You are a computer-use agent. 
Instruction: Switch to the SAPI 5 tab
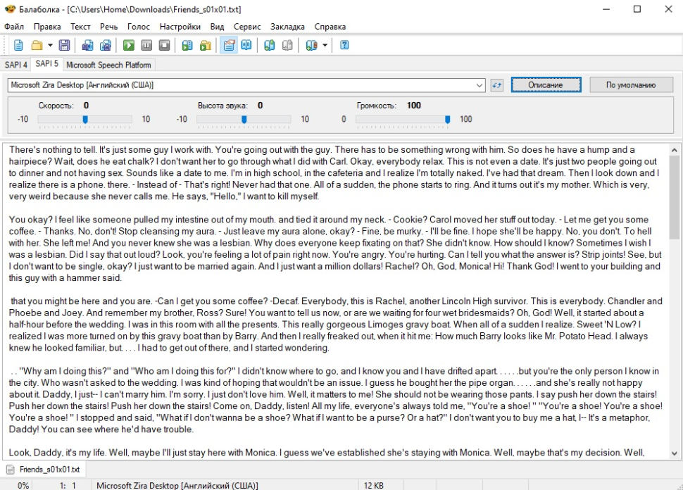click(x=46, y=63)
